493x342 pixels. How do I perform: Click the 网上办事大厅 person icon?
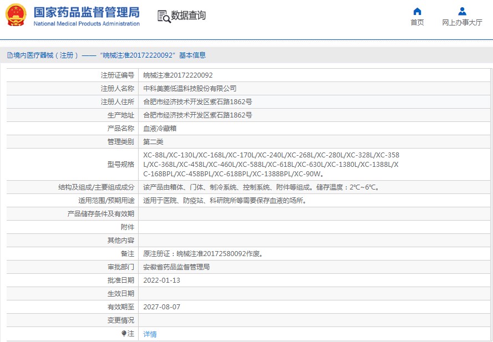[462, 11]
